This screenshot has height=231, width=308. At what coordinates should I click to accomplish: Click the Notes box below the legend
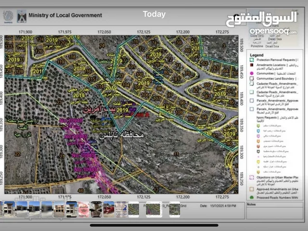pos(274,212)
